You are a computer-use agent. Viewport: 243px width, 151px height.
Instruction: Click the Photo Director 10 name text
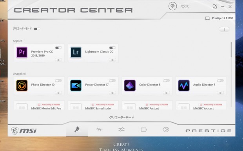coord(43,85)
